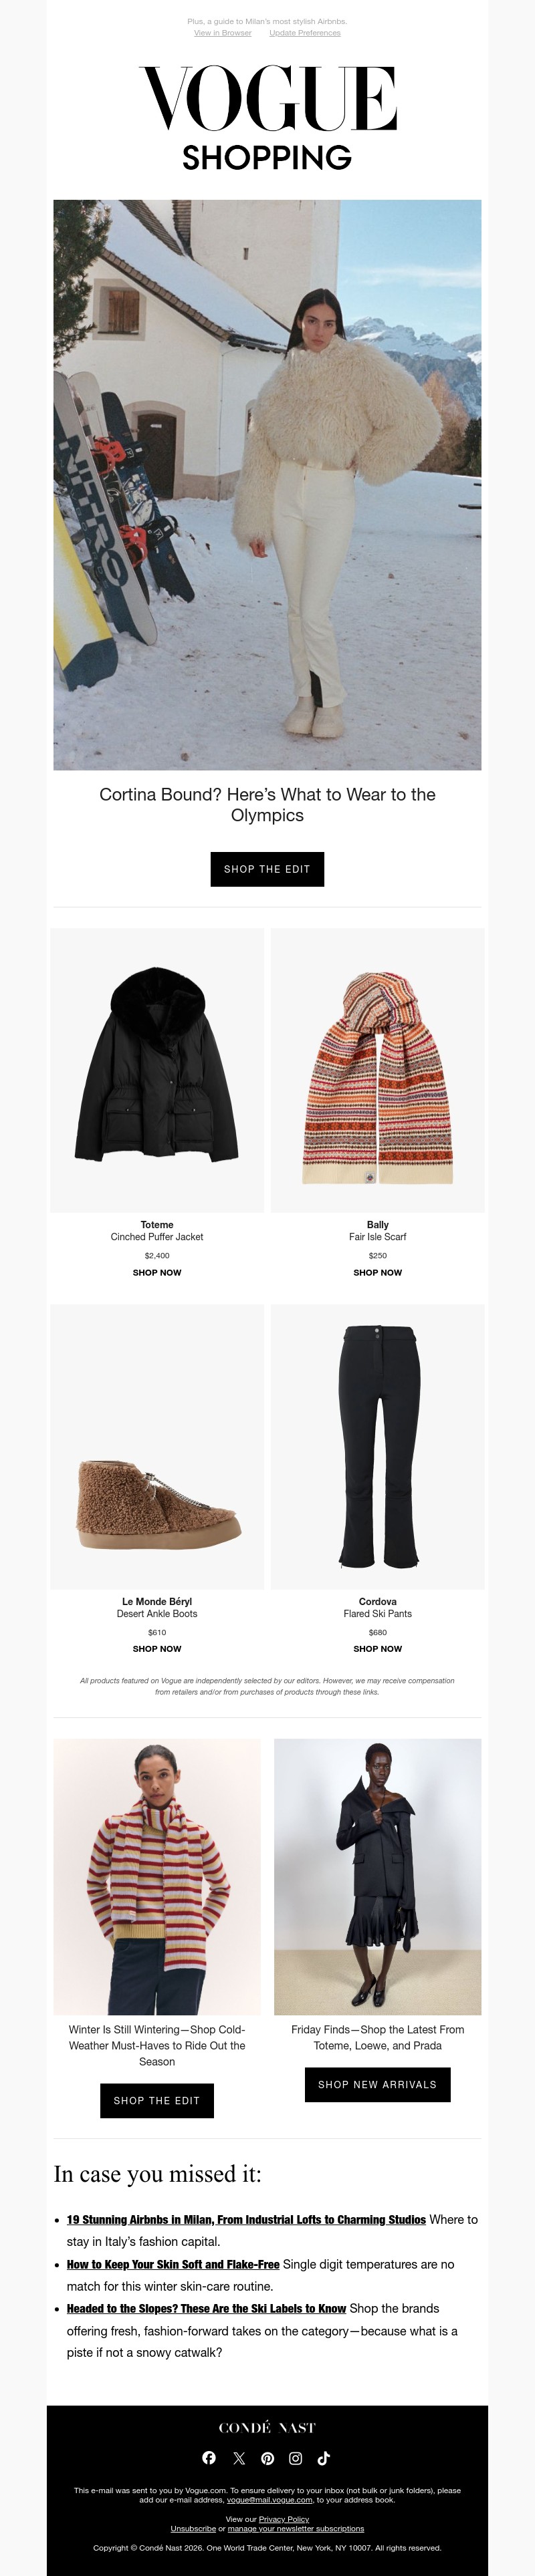Open the X social icon
The height and width of the screenshot is (2576, 535).
tap(239, 2457)
